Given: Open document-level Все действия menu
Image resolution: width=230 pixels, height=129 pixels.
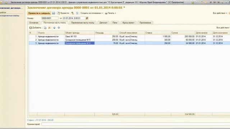Looking at the screenshot, I should coord(220,13).
